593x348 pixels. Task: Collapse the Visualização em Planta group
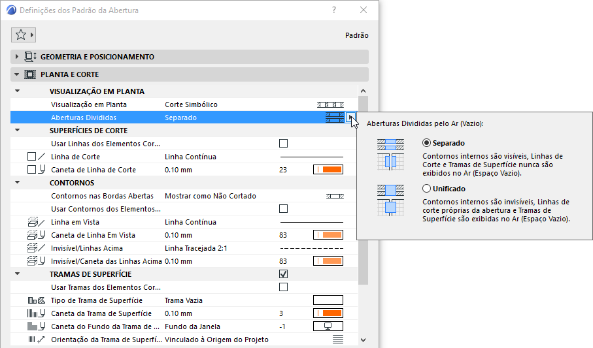pyautogui.click(x=18, y=91)
